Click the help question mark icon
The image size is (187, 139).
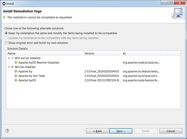[7, 131]
